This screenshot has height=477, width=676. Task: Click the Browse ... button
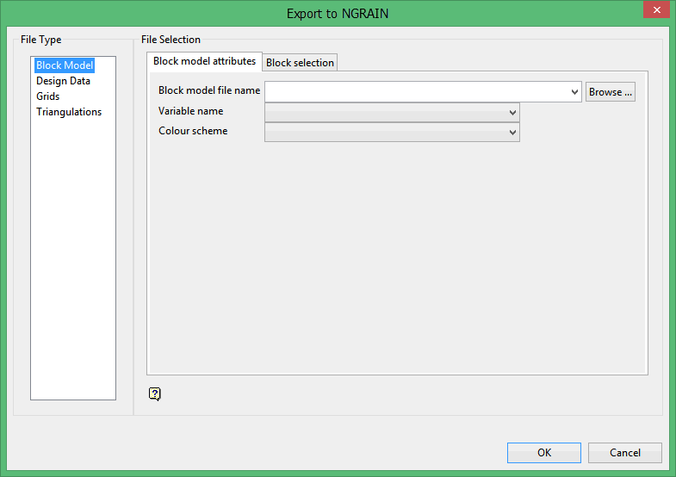[610, 92]
